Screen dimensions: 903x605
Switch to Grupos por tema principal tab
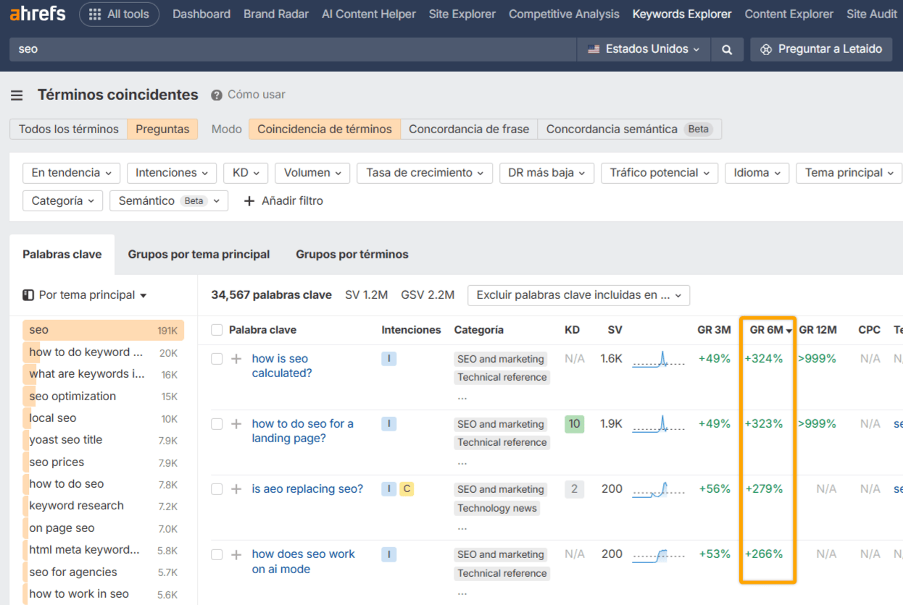[199, 255]
